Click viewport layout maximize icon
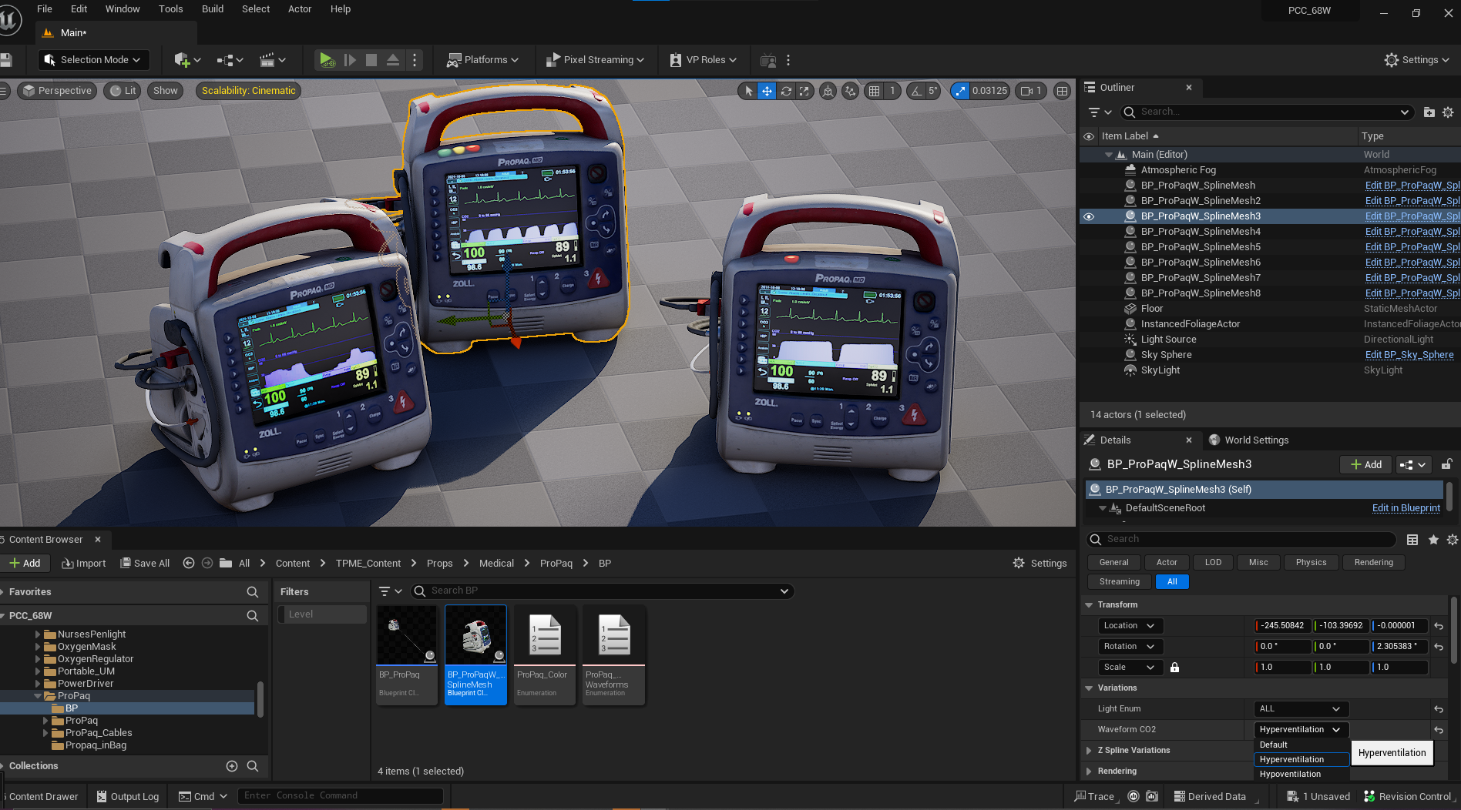The height and width of the screenshot is (810, 1461). point(1062,91)
